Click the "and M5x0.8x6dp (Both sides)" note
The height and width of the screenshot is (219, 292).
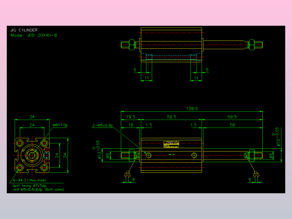point(39,189)
